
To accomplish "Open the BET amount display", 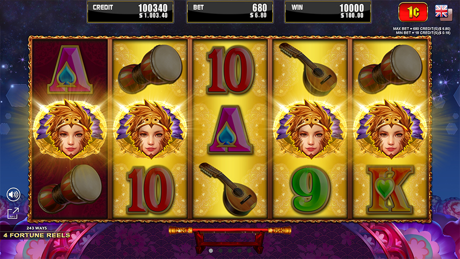I will 230,12.
